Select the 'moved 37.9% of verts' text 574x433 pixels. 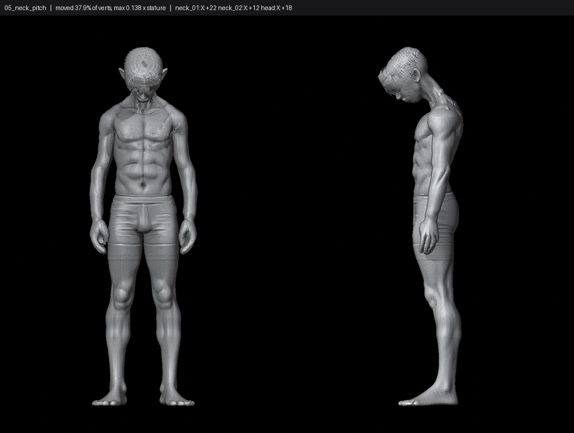point(83,8)
